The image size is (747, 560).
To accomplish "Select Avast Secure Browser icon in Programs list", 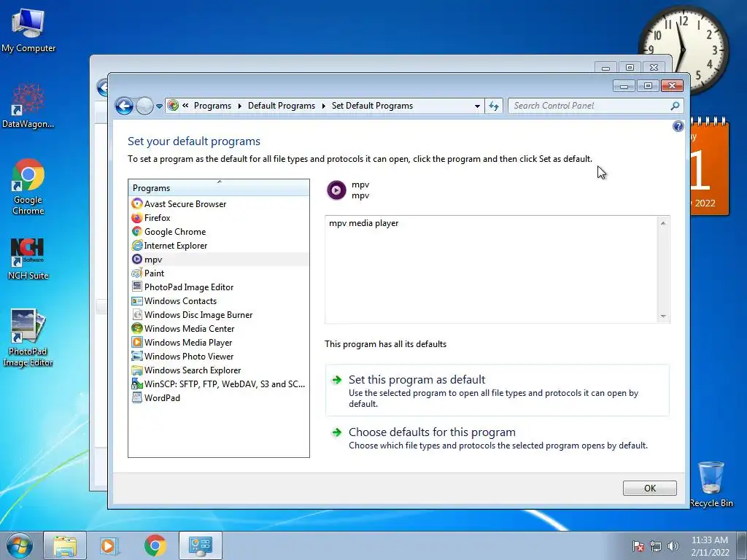I will pyautogui.click(x=137, y=204).
